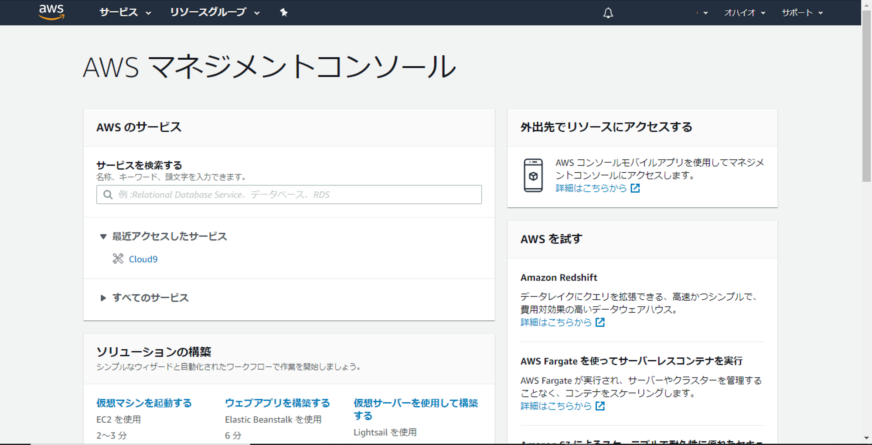Click the Amazon Redshift title
Image resolution: width=872 pixels, height=445 pixels.
pos(559,277)
